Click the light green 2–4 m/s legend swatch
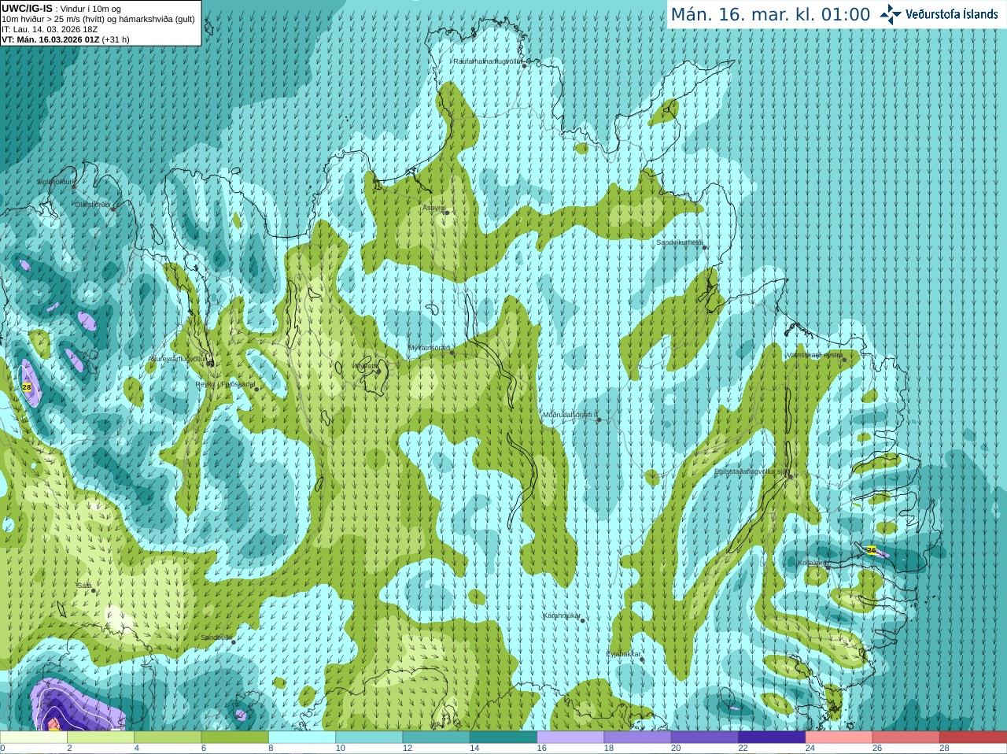This screenshot has height=754, width=1007. pos(101,737)
